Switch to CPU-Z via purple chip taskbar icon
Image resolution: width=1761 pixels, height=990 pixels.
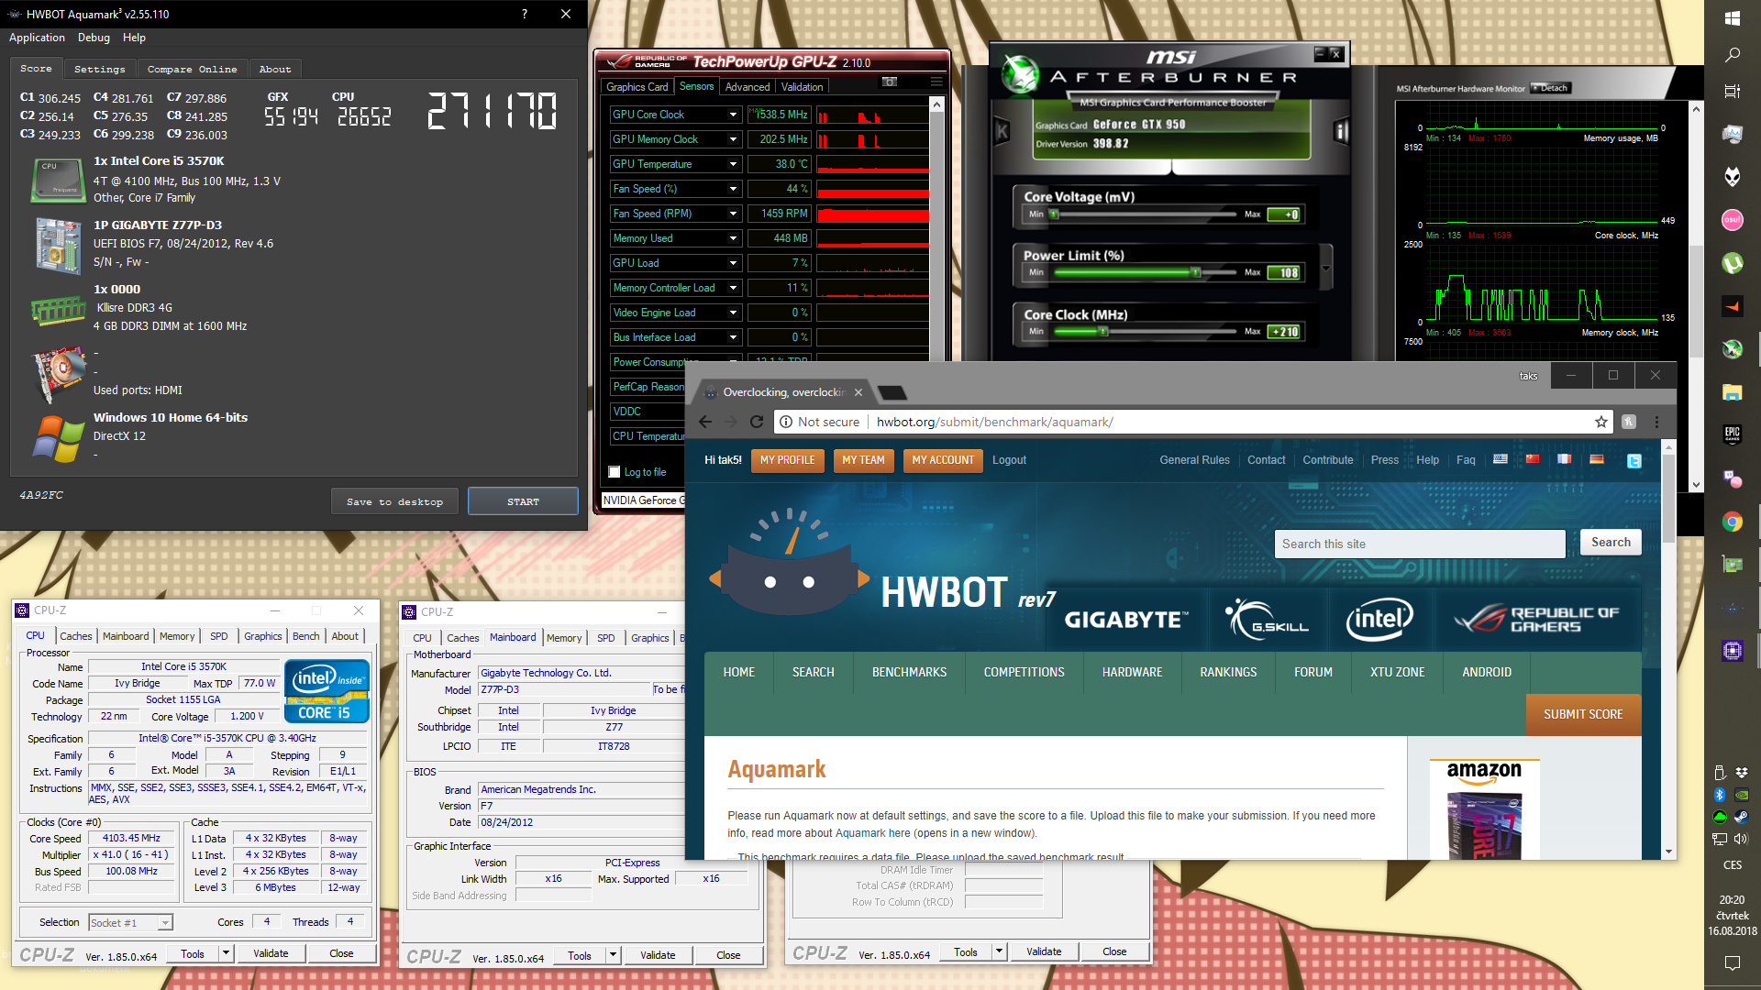click(1732, 651)
